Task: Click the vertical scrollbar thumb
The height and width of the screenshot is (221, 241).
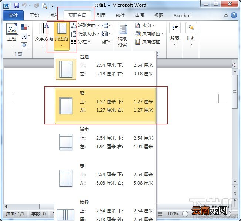Action: pyautogui.click(x=235, y=92)
